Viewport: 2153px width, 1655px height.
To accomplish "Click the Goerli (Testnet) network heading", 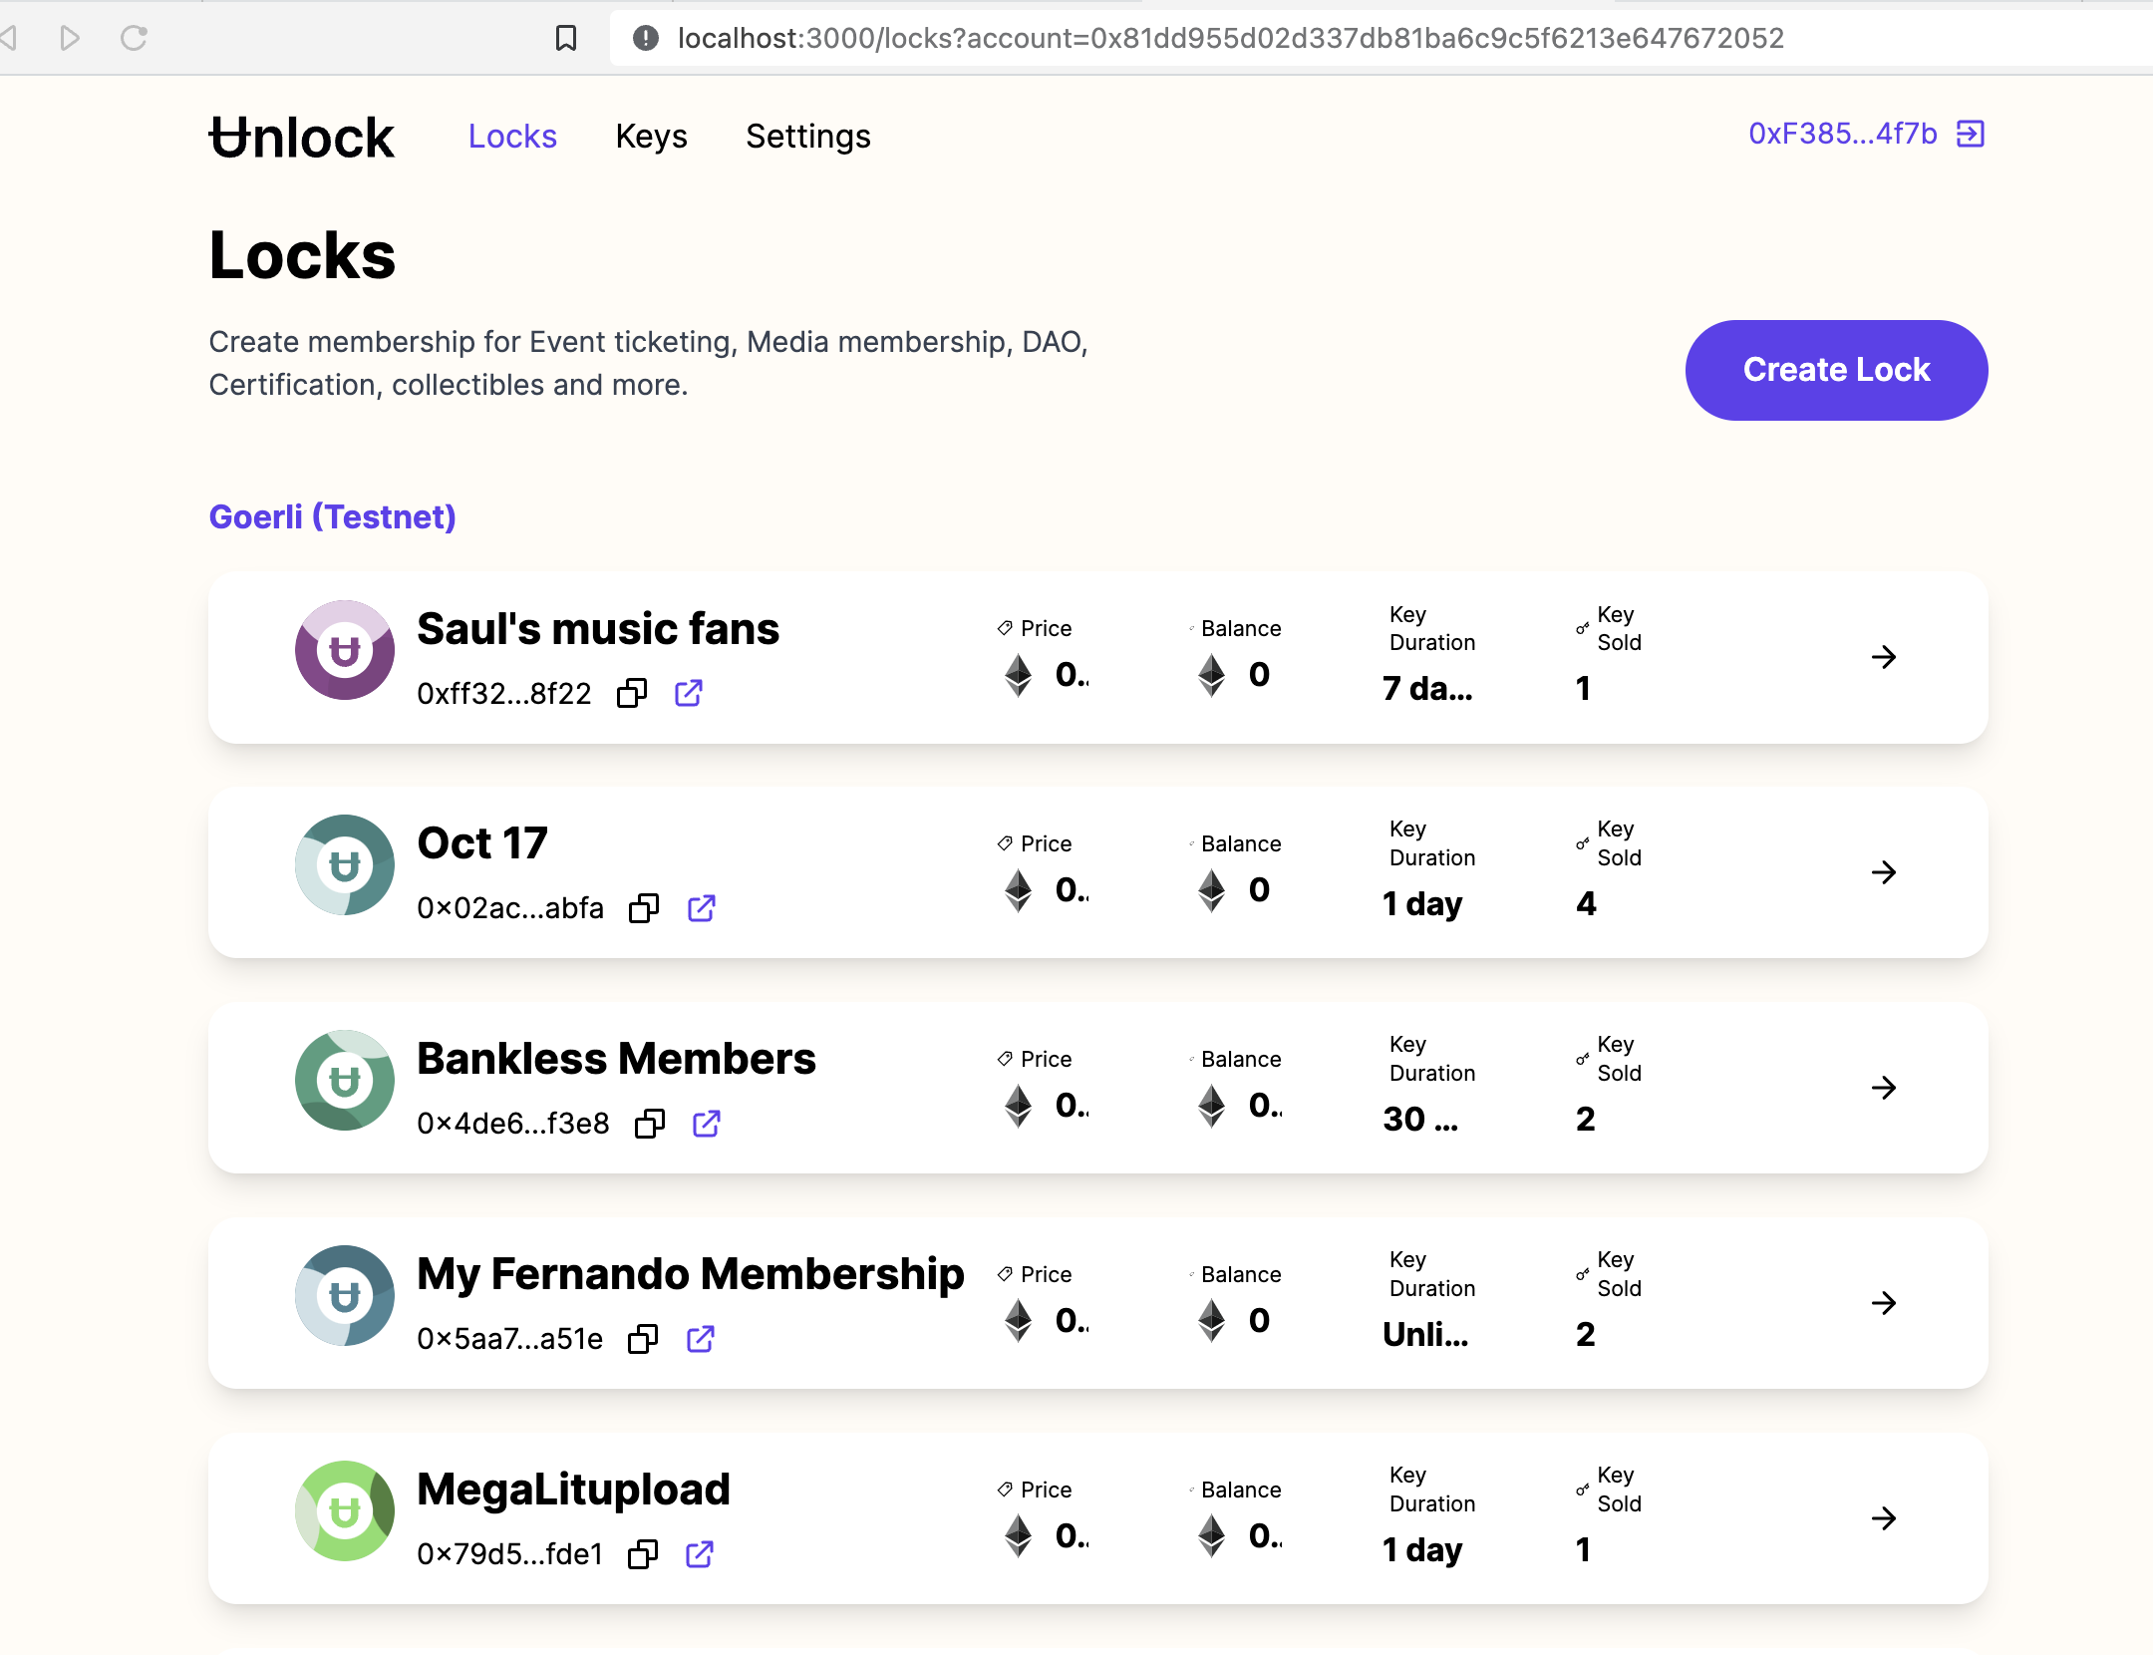I will 332,516.
